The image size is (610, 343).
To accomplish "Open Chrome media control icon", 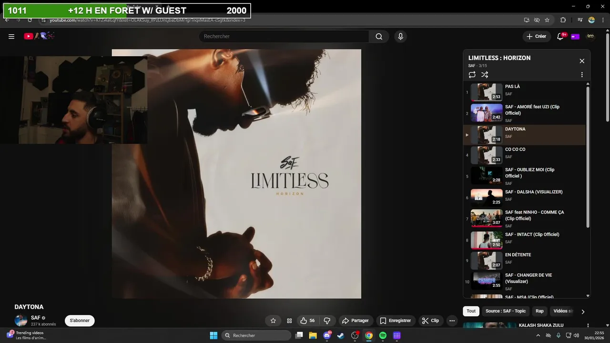I will (580, 20).
